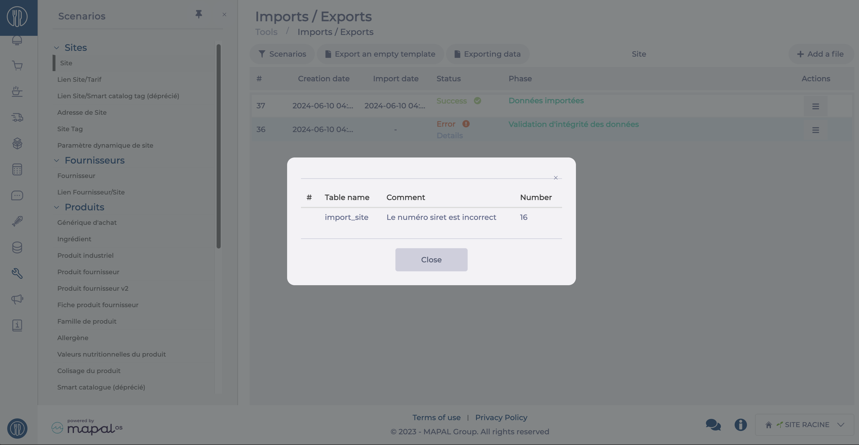The width and height of the screenshot is (859, 445).
Task: Click the import_site table name cell
Action: 347,217
